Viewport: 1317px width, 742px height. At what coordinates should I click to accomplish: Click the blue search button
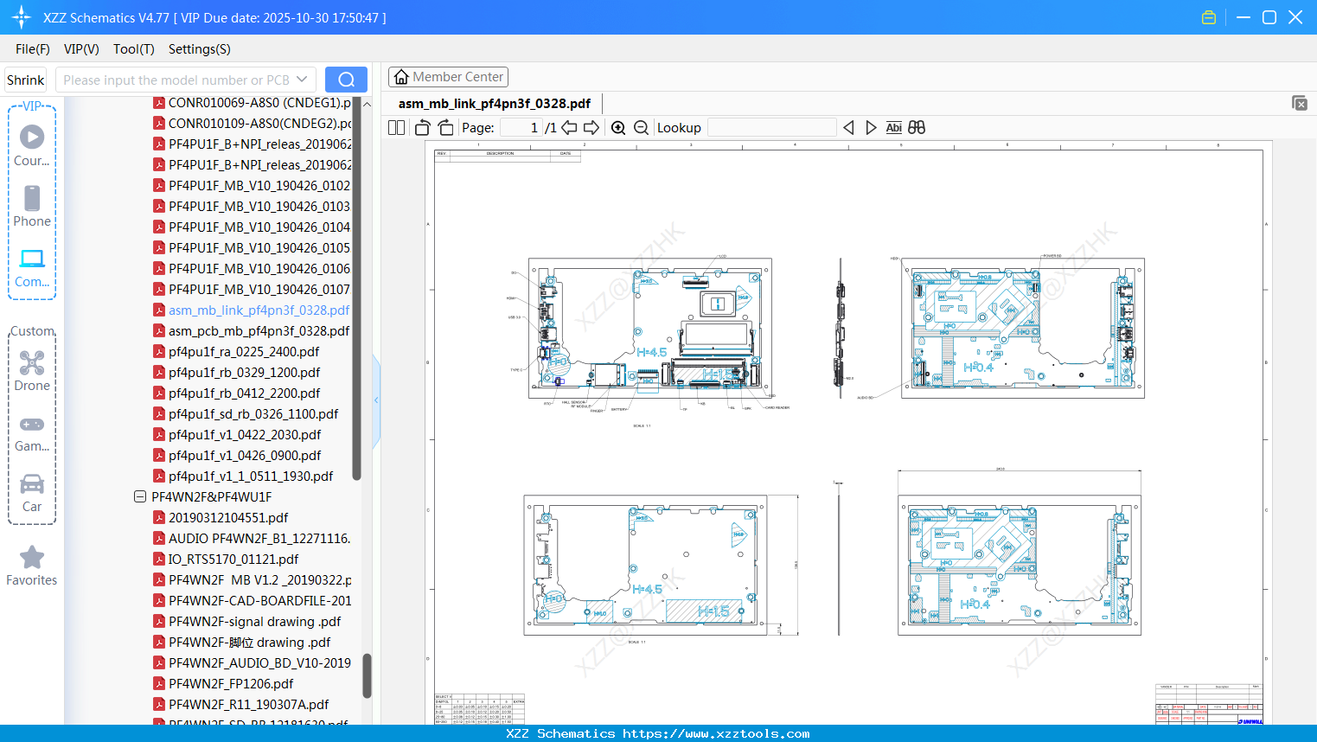(x=346, y=80)
